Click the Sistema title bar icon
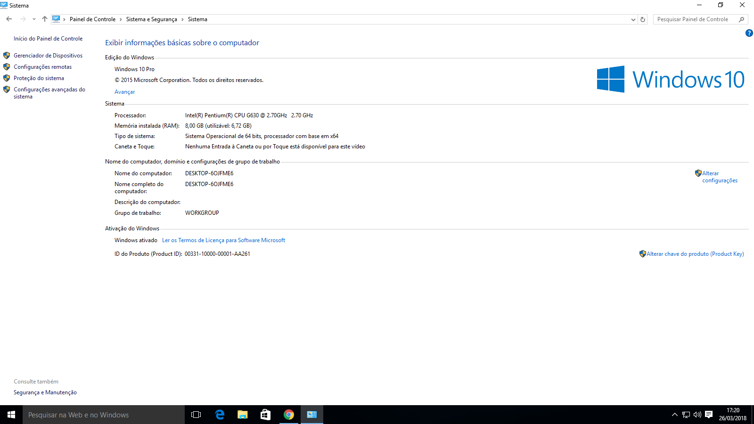This screenshot has width=754, height=424. [4, 5]
